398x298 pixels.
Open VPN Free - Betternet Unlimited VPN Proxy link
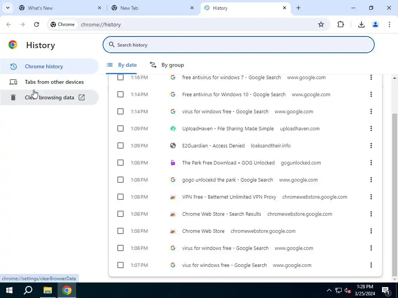point(229,197)
